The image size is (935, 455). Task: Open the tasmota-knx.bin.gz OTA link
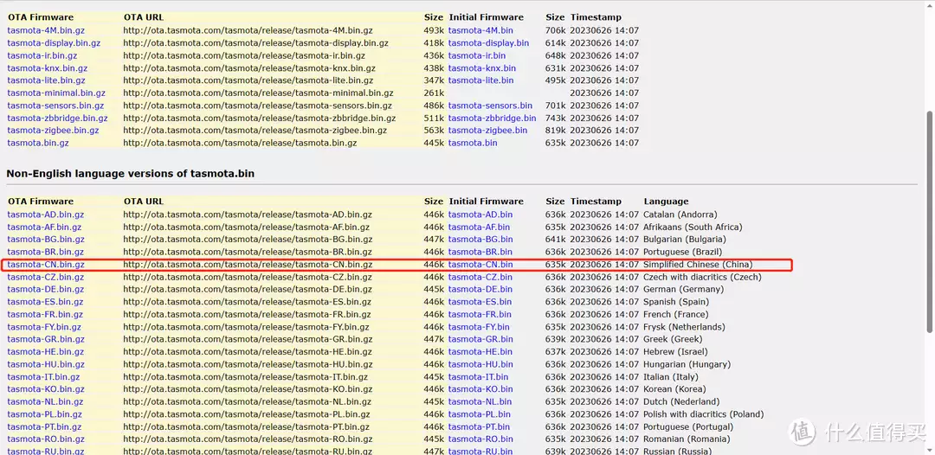point(47,67)
